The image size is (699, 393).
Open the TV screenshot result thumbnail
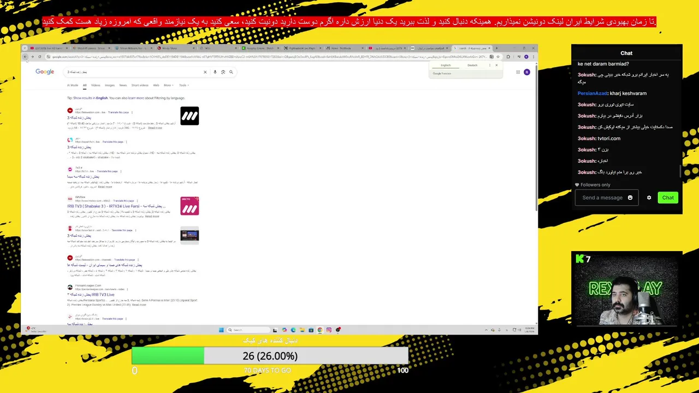pos(189,235)
